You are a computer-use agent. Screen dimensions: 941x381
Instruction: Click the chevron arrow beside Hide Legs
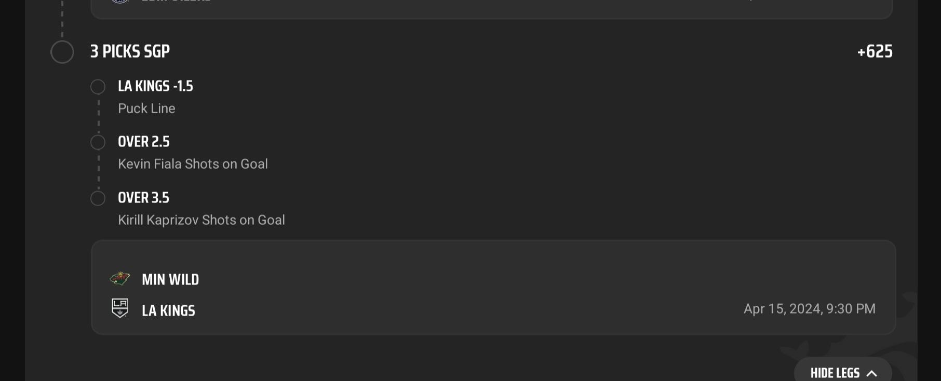tap(872, 373)
